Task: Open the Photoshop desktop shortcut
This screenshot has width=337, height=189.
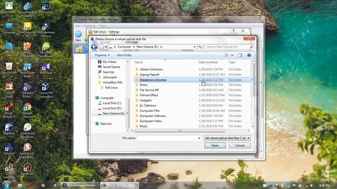Action: tap(46, 8)
